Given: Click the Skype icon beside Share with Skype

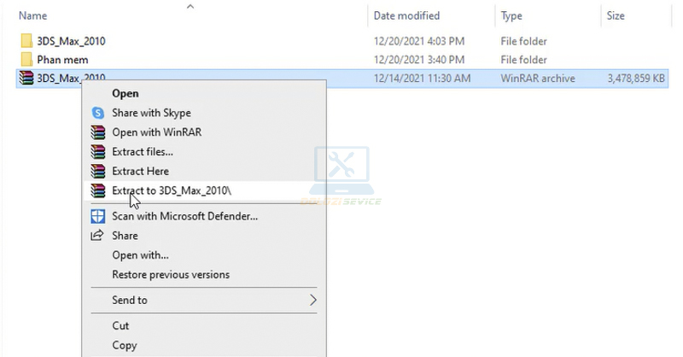Looking at the screenshot, I should coord(97,113).
